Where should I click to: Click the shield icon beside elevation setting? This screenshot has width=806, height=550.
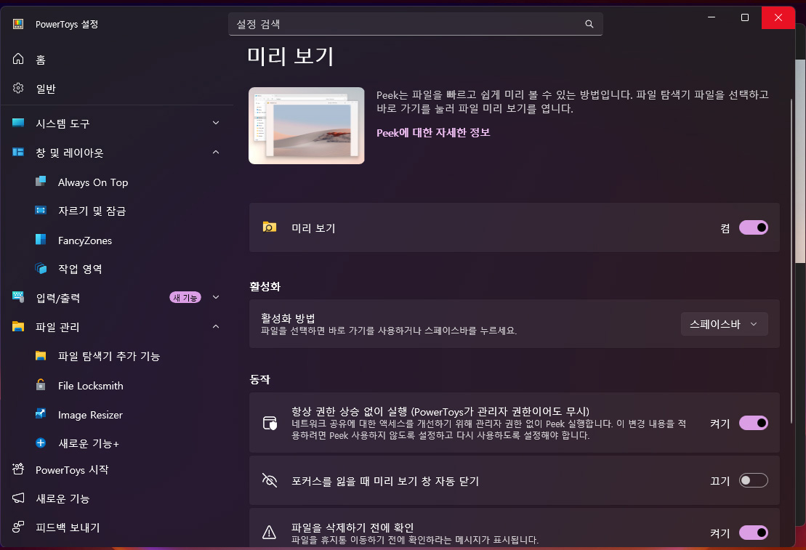tap(270, 423)
